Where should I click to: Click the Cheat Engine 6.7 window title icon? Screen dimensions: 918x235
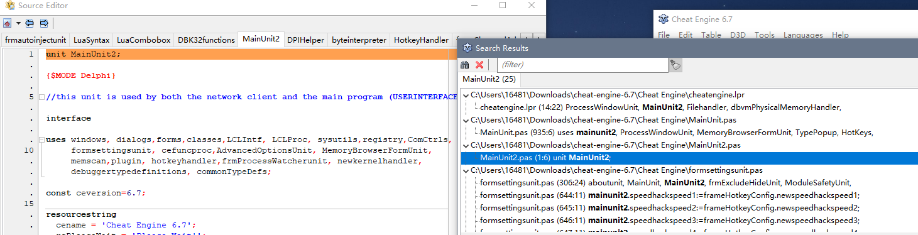(663, 19)
